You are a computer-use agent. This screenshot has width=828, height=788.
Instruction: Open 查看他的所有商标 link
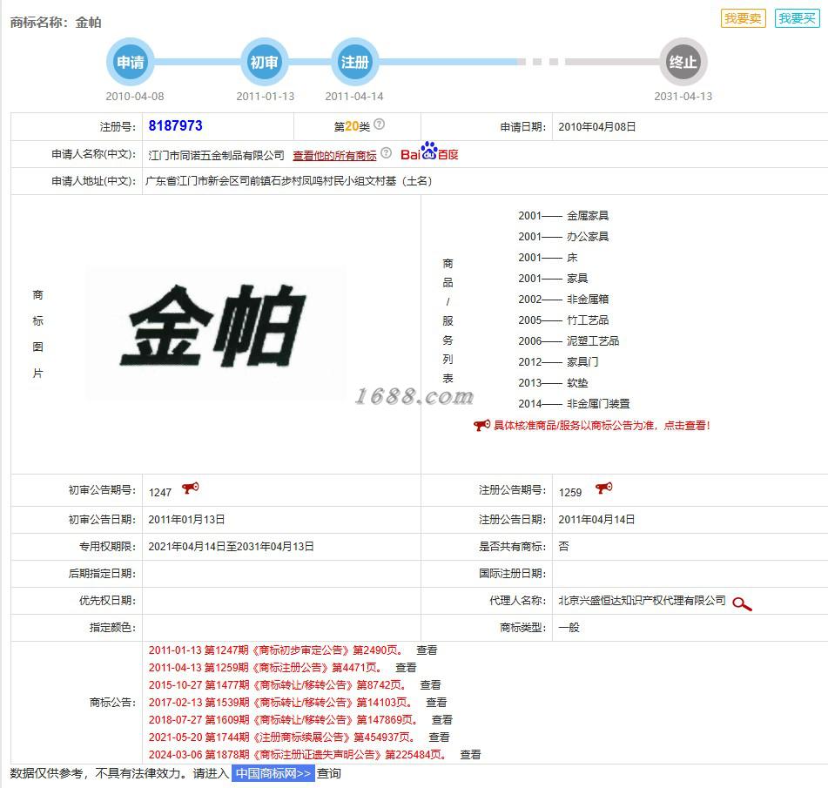335,155
